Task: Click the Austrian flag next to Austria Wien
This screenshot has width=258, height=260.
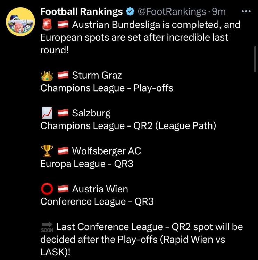Action: 63,189
